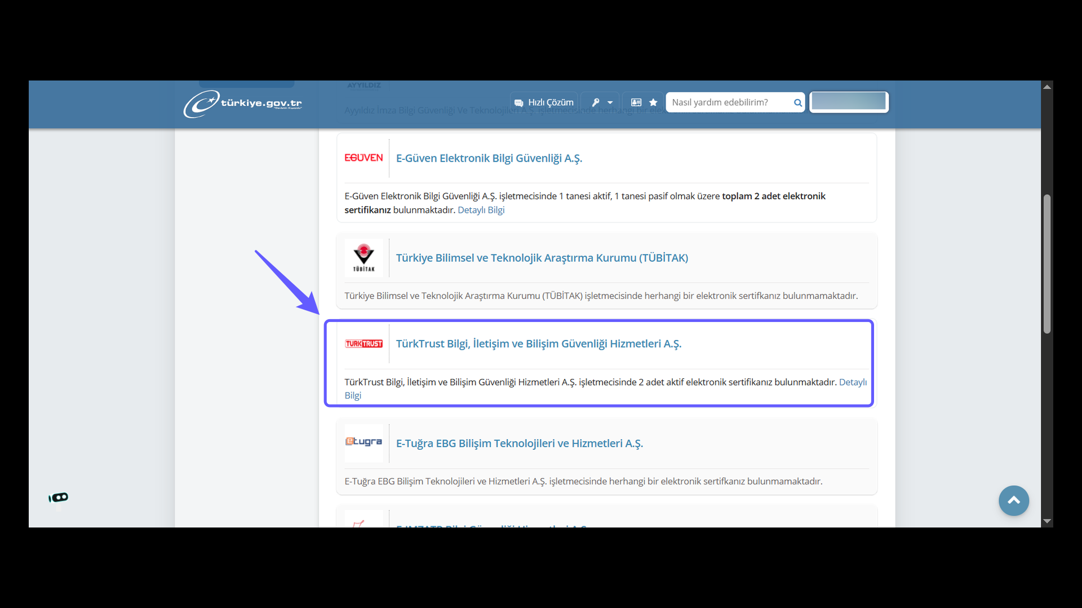Open E-Güven Elektronik Bilgi Güvenliği heading link
This screenshot has width=1082, height=608.
[489, 158]
